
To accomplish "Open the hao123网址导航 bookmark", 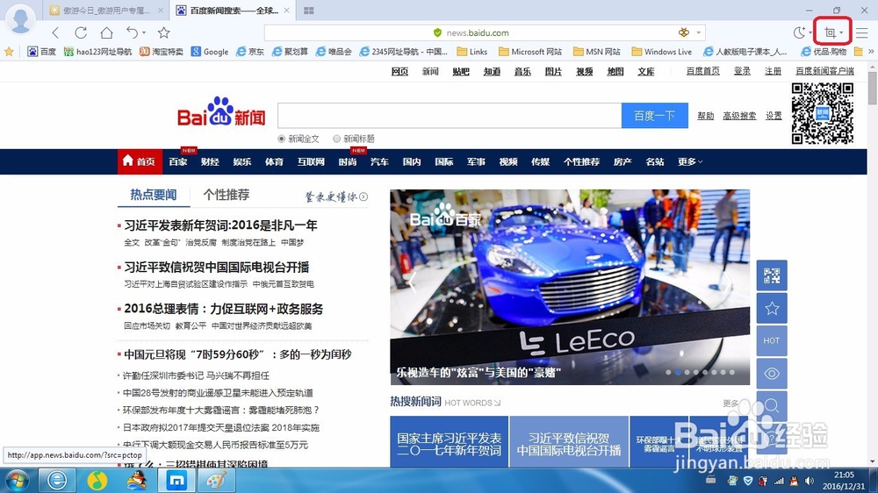I will [98, 52].
